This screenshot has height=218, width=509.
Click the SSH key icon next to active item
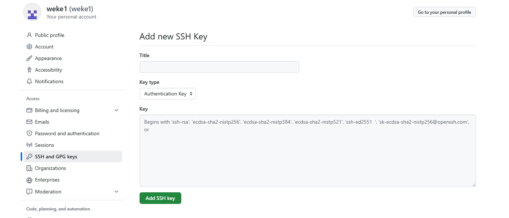tap(29, 156)
